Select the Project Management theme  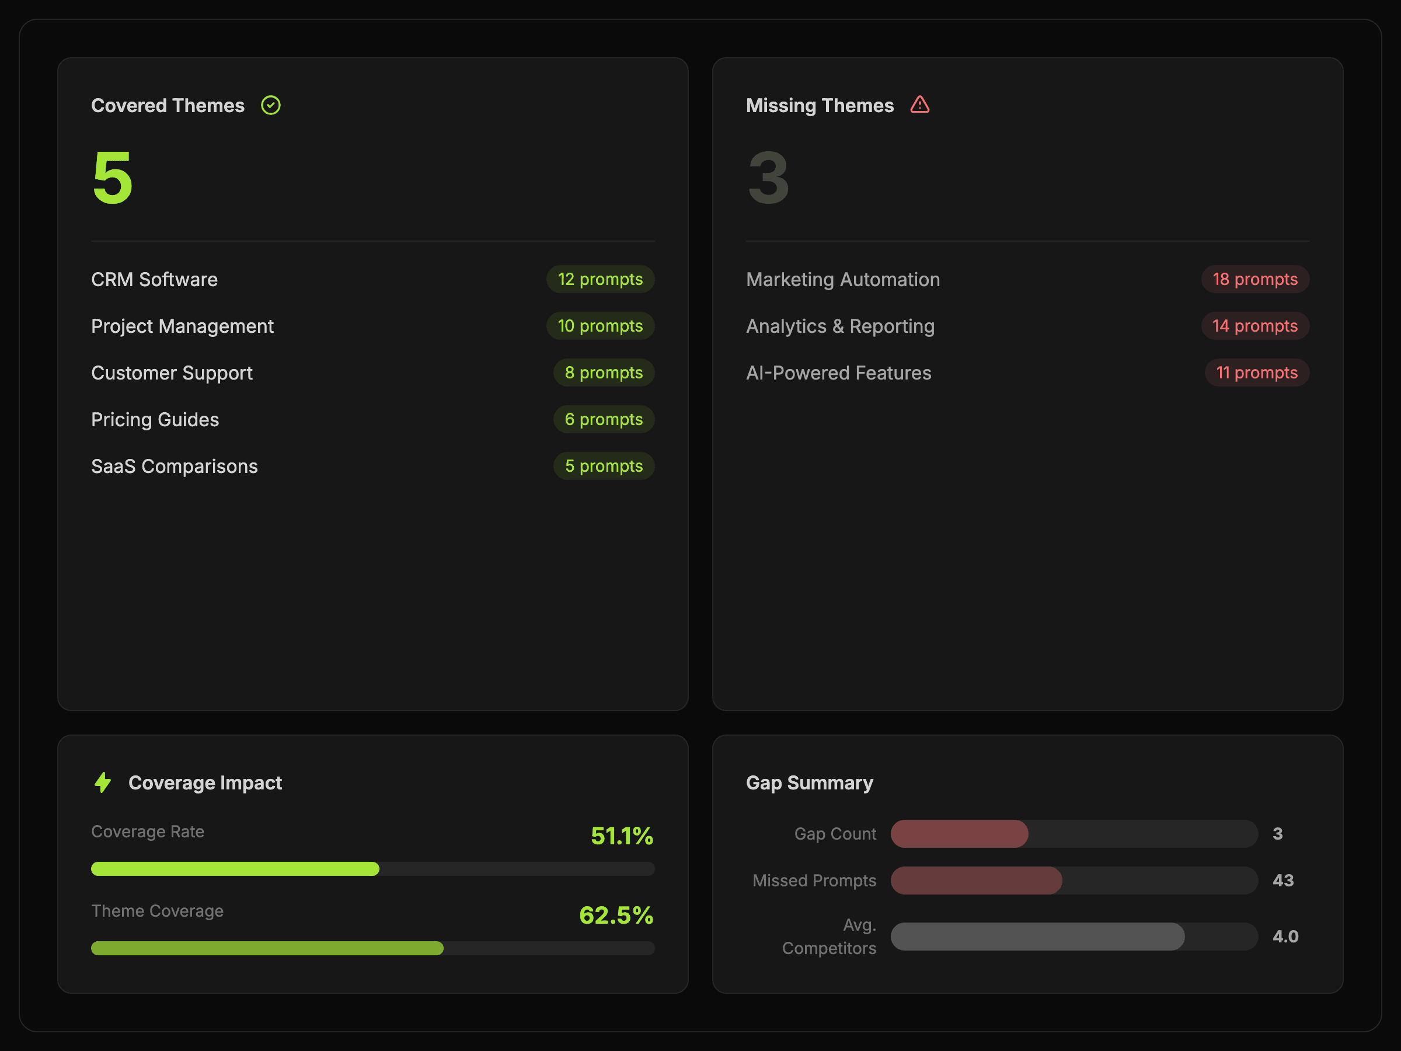(182, 326)
